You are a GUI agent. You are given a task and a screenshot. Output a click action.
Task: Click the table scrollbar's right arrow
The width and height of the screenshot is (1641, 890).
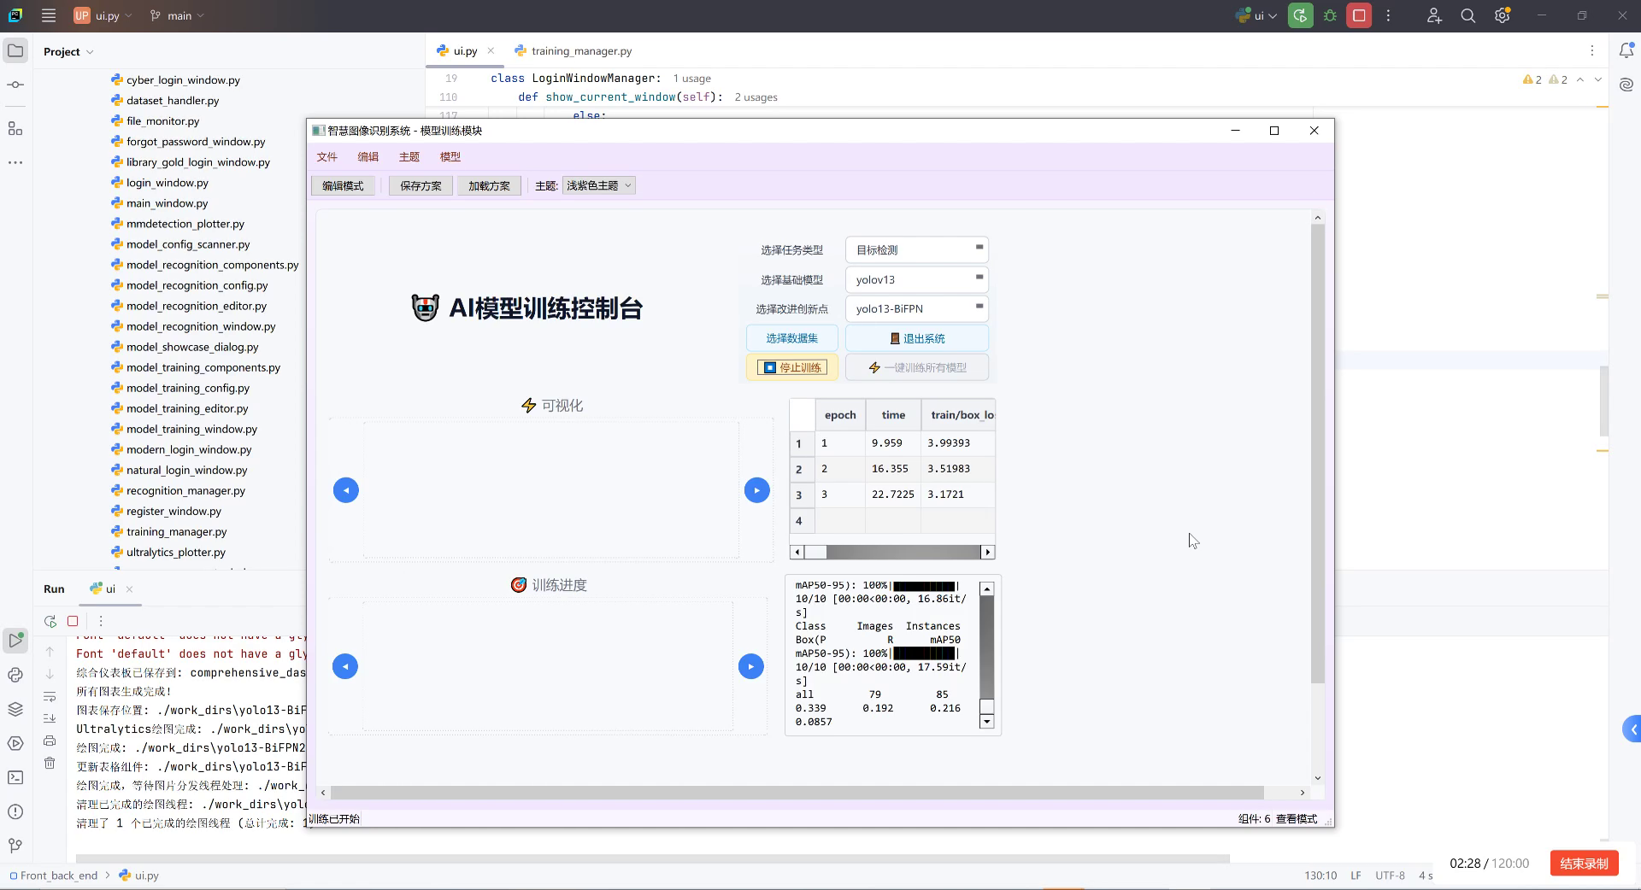[x=988, y=553]
